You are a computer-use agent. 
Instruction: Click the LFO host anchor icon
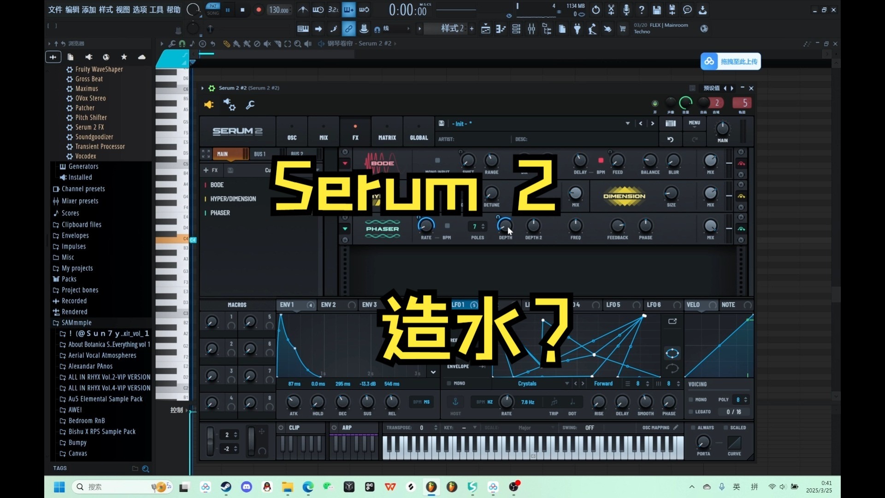coord(455,402)
